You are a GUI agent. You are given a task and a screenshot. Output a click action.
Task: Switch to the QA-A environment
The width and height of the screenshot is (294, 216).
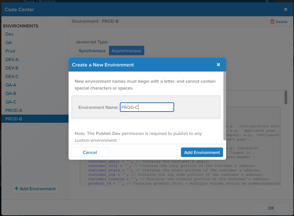(11, 85)
